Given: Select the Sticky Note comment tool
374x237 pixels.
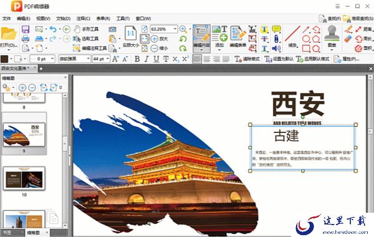Looking at the screenshot, I should pyautogui.click(x=276, y=29).
